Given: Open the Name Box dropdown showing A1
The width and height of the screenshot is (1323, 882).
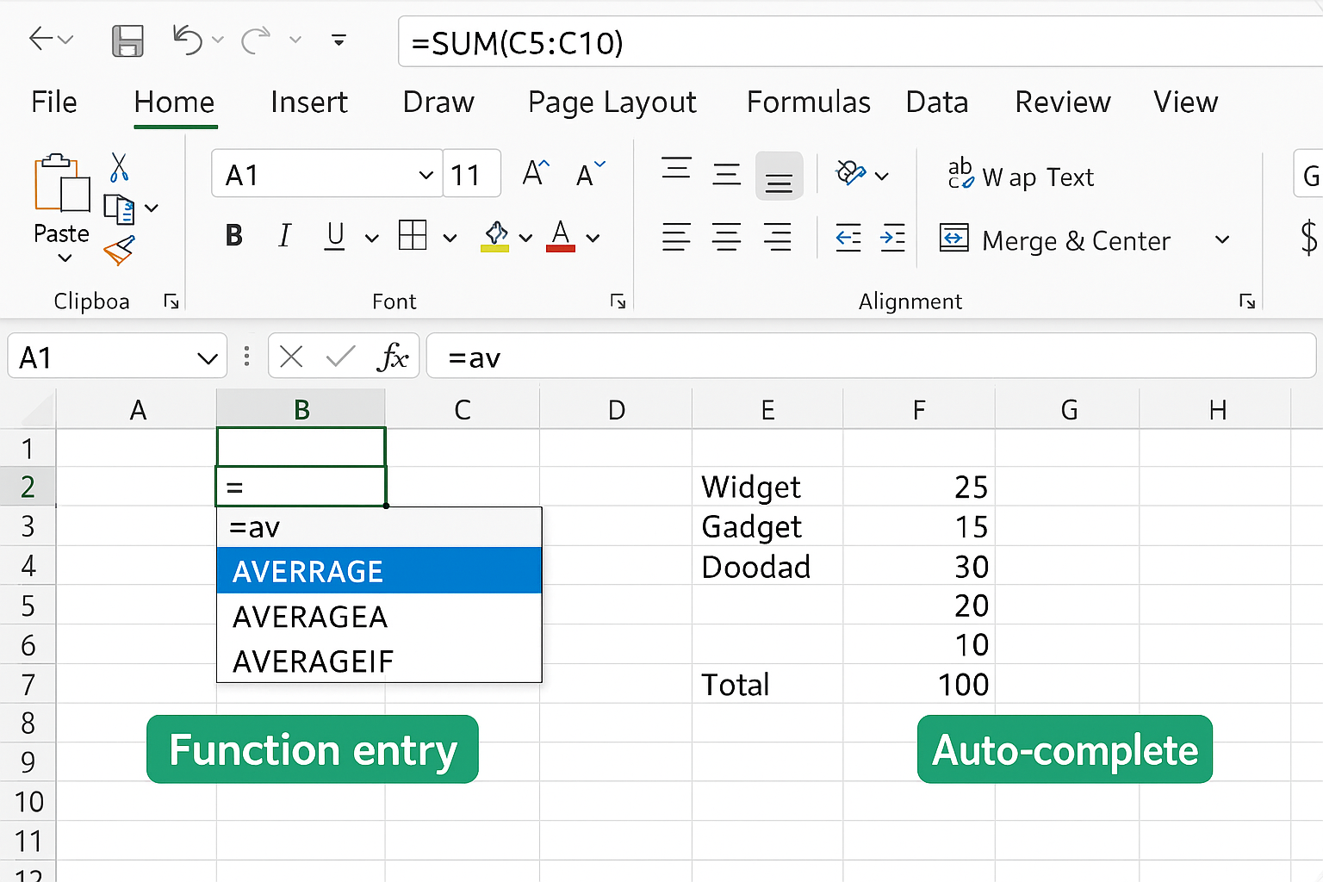Looking at the screenshot, I should coord(207,358).
